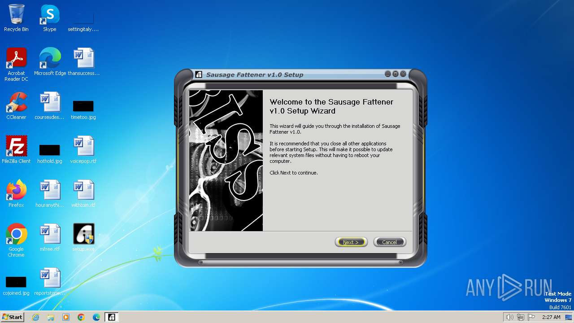Click the 'Welcome to the Sausage Fattener' heading
The width and height of the screenshot is (574, 323).
point(331,106)
